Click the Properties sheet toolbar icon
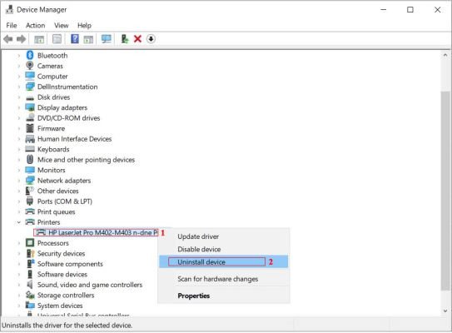452x333 pixels. click(x=57, y=39)
